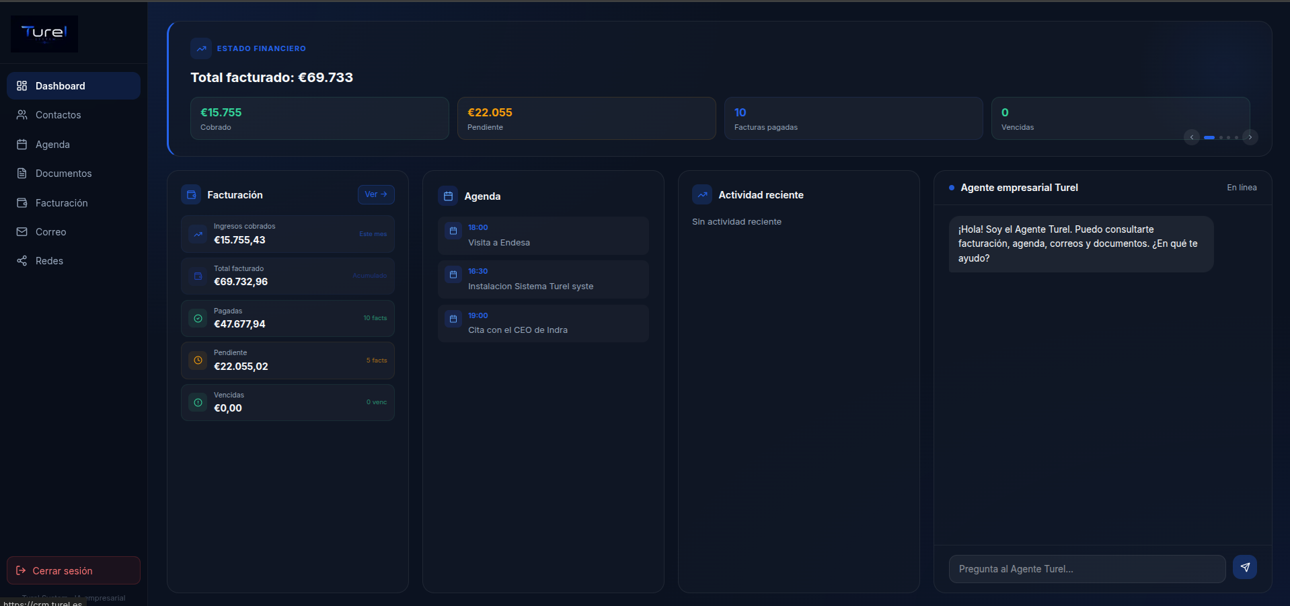This screenshot has height=606, width=1290.
Task: Click the Turel logo in the sidebar
Action: pos(44,34)
